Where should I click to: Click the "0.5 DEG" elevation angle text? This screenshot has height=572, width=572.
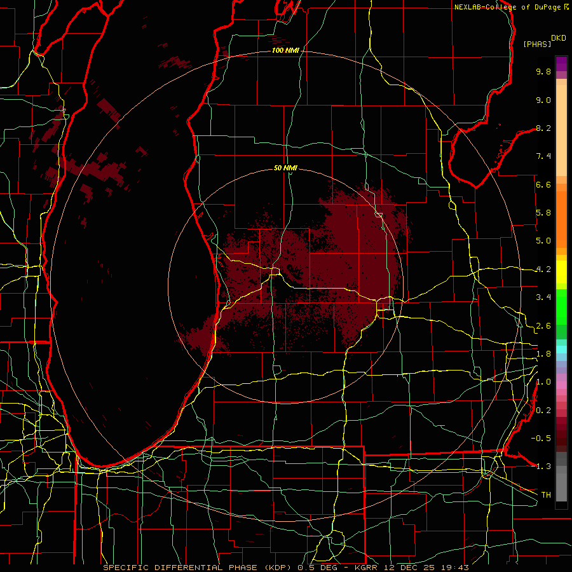[318, 568]
